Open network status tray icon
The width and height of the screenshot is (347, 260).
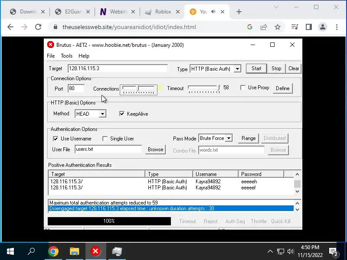tap(280, 251)
